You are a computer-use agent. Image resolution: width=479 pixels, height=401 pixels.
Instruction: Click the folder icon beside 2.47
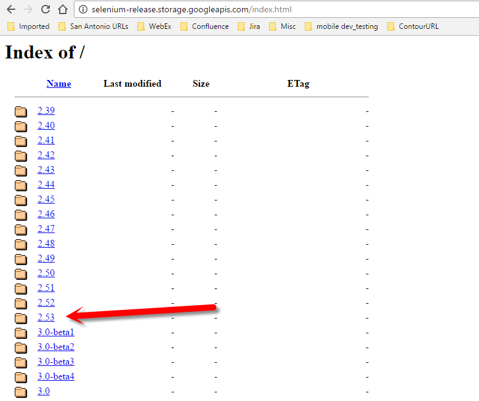(x=21, y=229)
